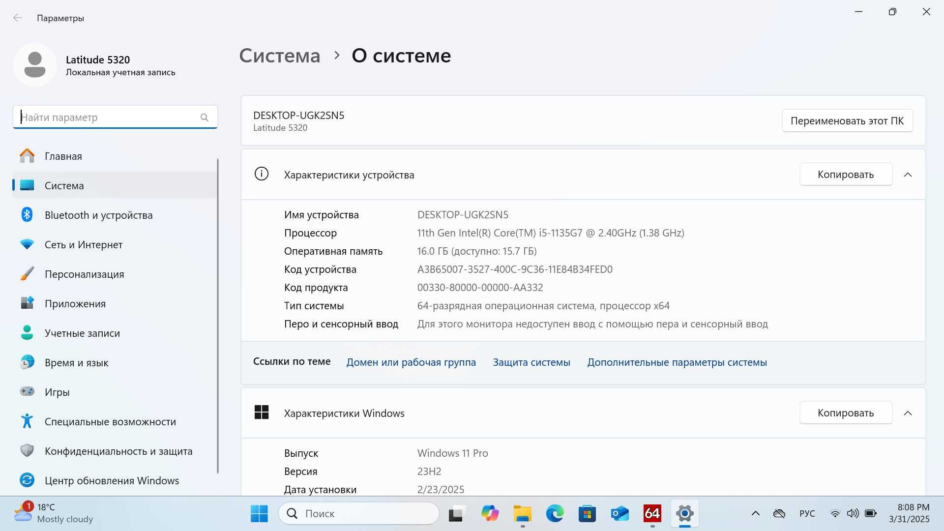Open Сеть и Интернет settings

point(115,245)
